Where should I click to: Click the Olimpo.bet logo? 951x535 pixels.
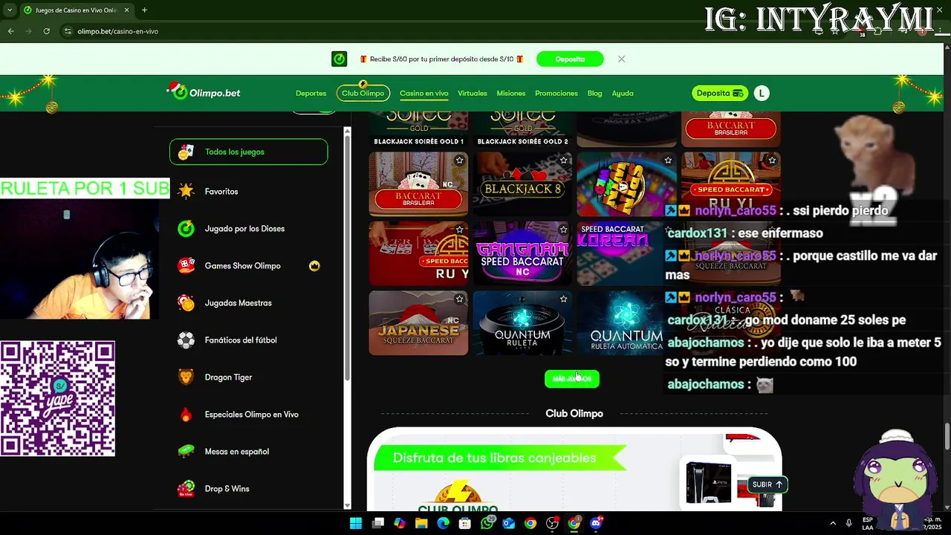tap(204, 92)
